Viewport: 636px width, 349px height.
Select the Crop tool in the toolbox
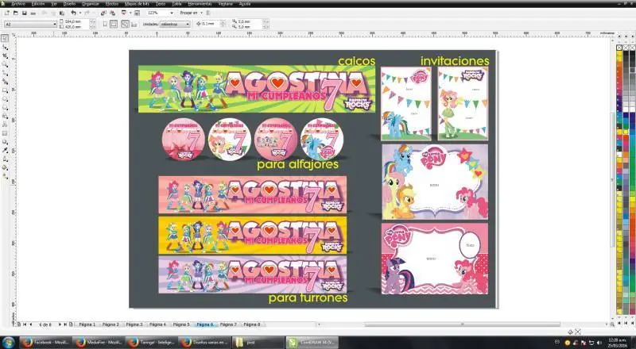5,56
